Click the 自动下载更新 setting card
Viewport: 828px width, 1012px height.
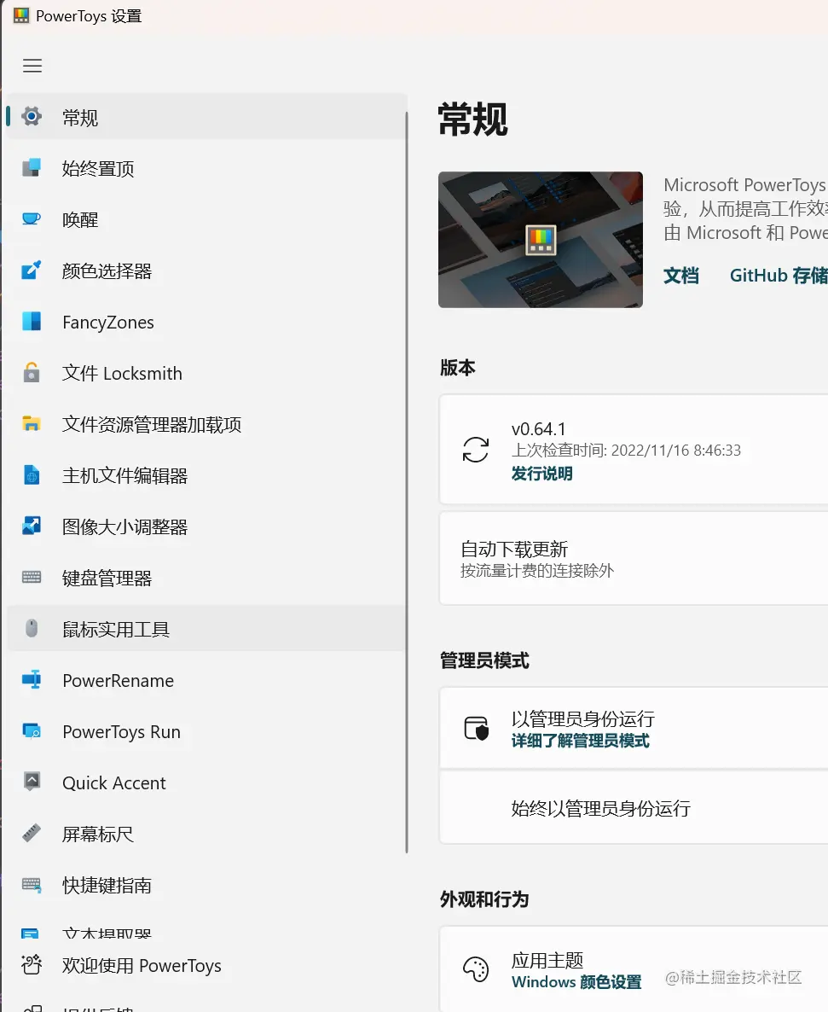(x=634, y=558)
